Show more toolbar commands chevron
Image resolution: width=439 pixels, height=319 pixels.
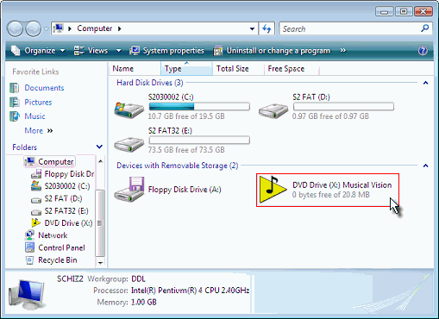[342, 51]
